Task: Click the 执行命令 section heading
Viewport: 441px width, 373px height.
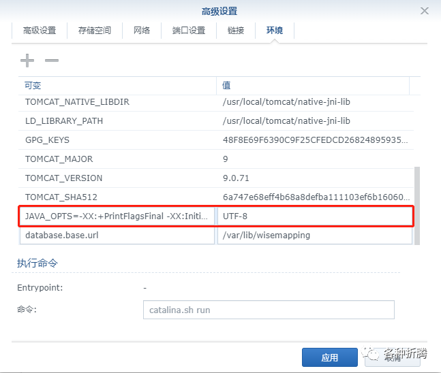Action: point(37,263)
